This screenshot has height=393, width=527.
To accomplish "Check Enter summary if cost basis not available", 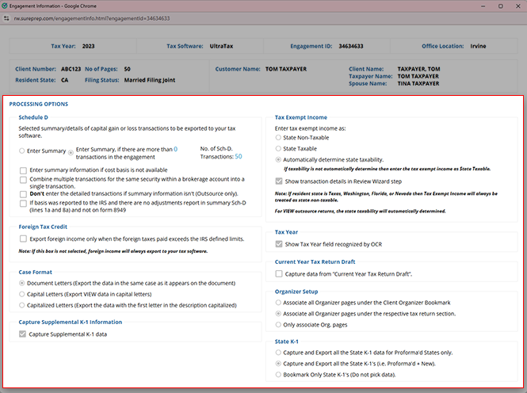I will [x=23, y=170].
